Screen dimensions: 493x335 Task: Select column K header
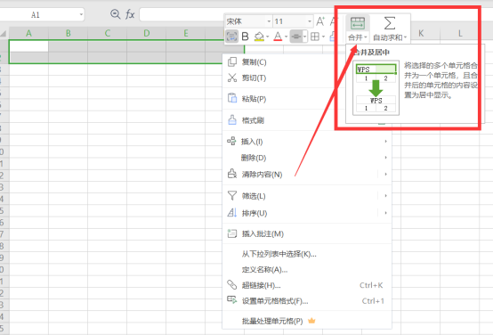pyautogui.click(x=421, y=33)
